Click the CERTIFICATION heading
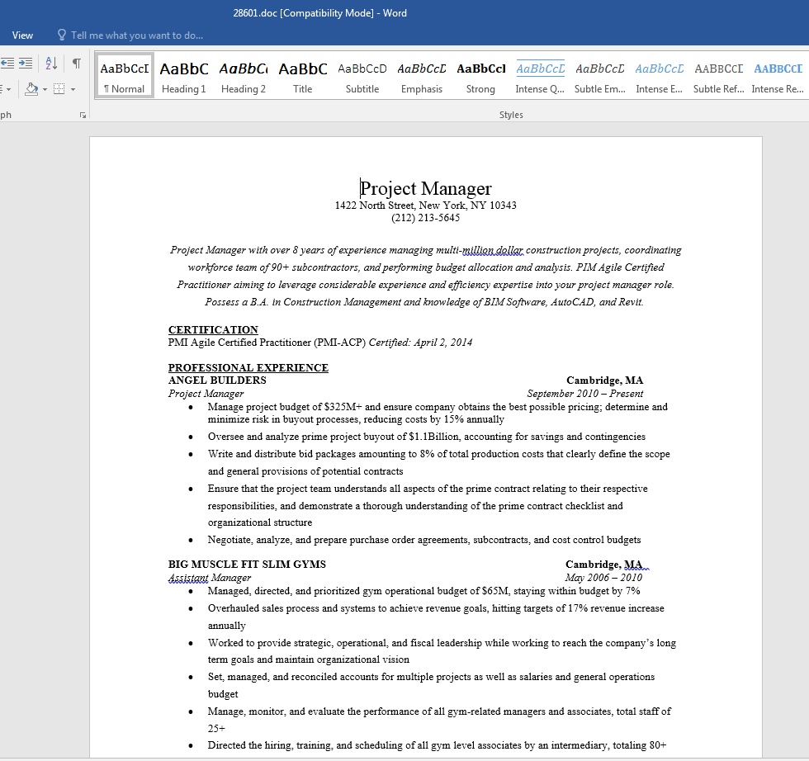 click(213, 329)
